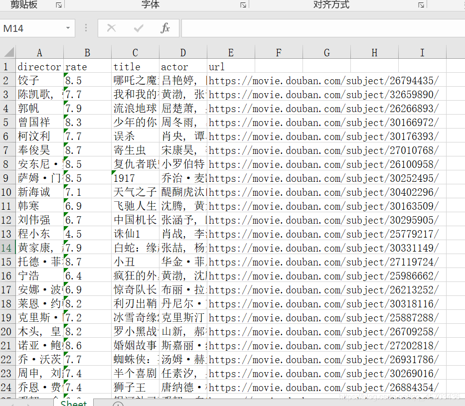465x406 pixels.
Task: Click title cell '1917'
Action: (x=135, y=178)
